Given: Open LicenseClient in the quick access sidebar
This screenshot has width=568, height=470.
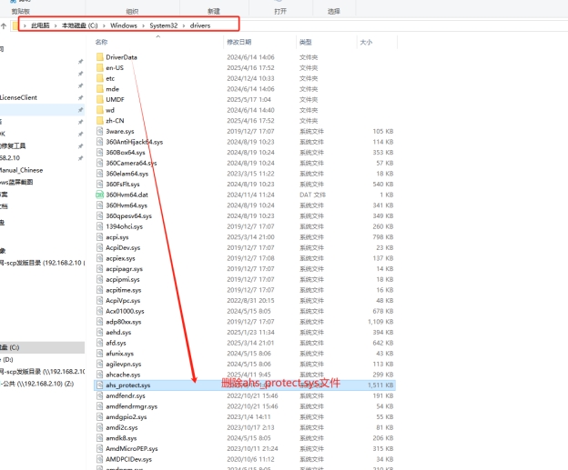Looking at the screenshot, I should 18,97.
